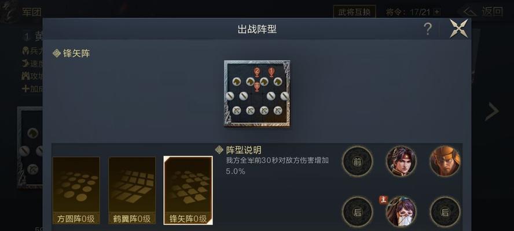Screen dimensions: 514x231
Task: Open the question mark help icon
Action: click(x=427, y=29)
